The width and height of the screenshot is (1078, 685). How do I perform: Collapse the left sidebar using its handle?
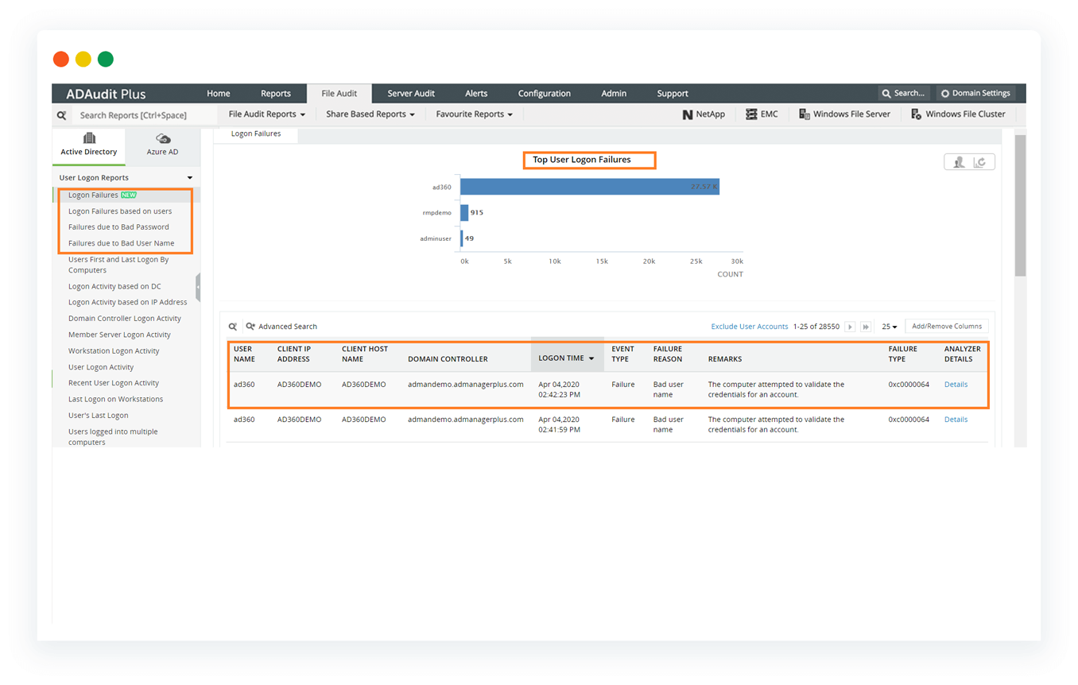tap(198, 288)
